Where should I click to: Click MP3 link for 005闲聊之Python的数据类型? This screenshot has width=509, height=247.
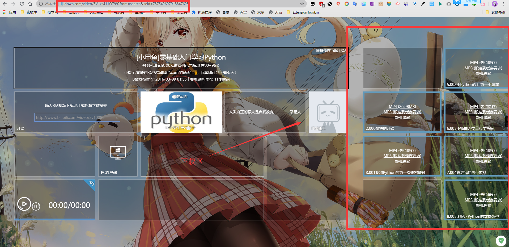(x=483, y=200)
